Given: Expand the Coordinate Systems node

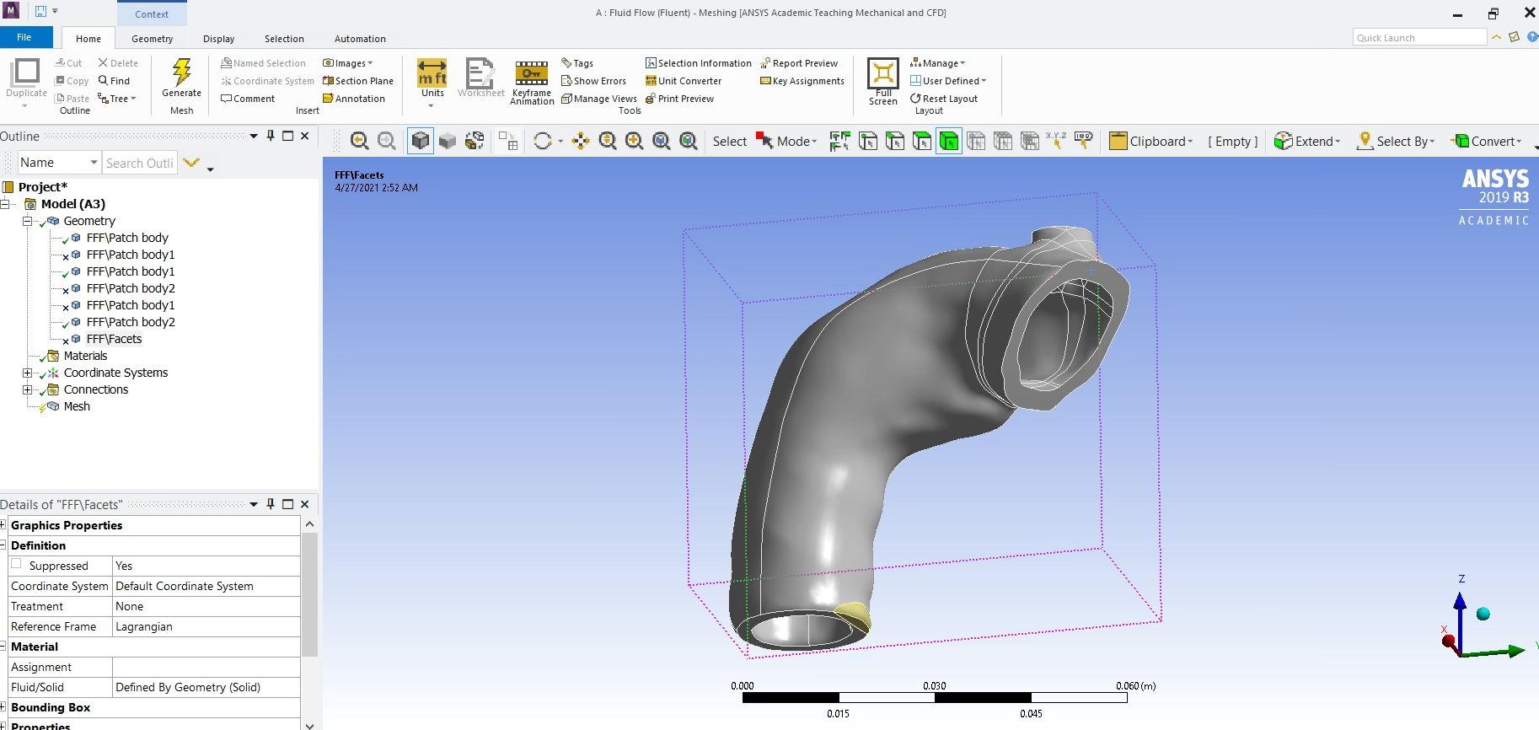Looking at the screenshot, I should (x=27, y=373).
